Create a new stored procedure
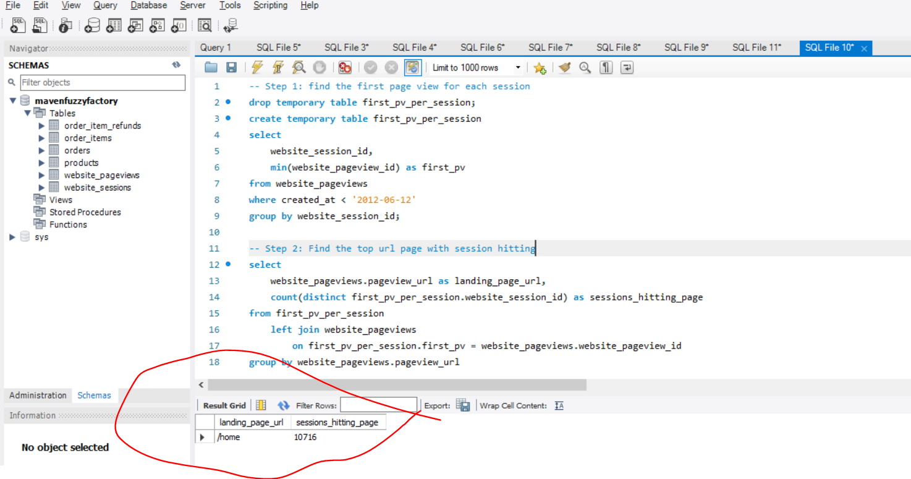This screenshot has height=479, width=911. pos(157,25)
